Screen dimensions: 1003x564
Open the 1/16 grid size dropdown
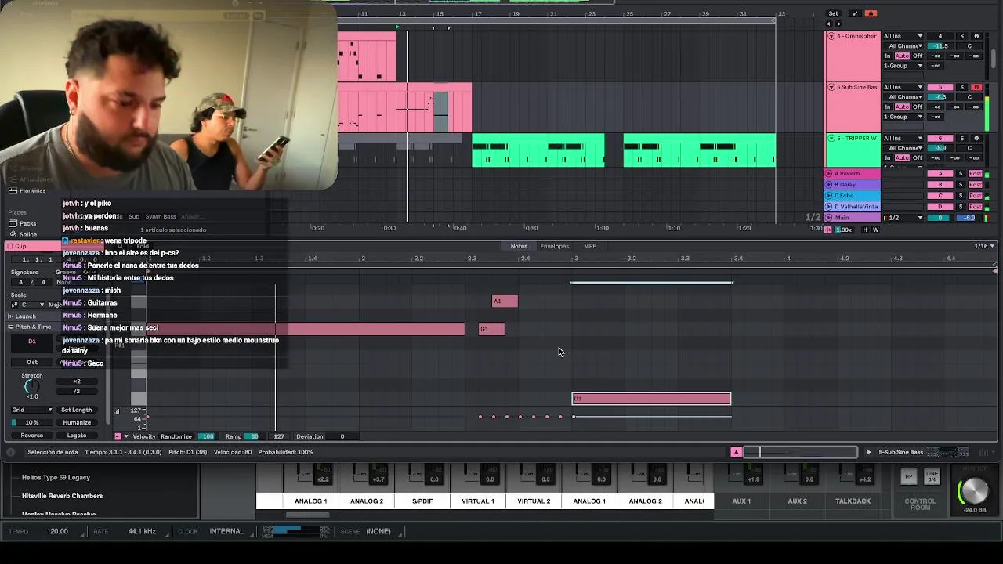click(x=983, y=246)
